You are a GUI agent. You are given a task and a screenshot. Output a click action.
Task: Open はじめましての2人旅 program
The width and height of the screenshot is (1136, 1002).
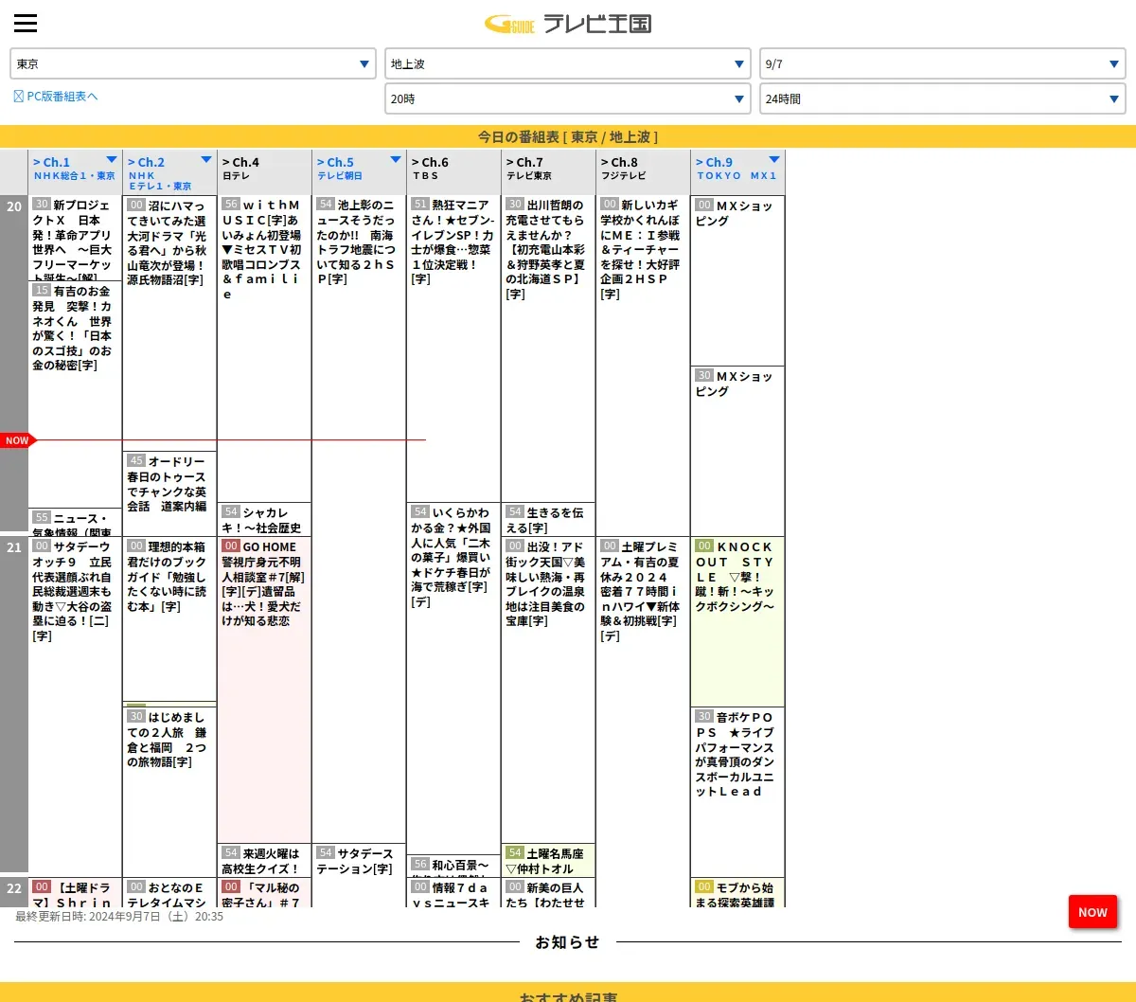(169, 792)
